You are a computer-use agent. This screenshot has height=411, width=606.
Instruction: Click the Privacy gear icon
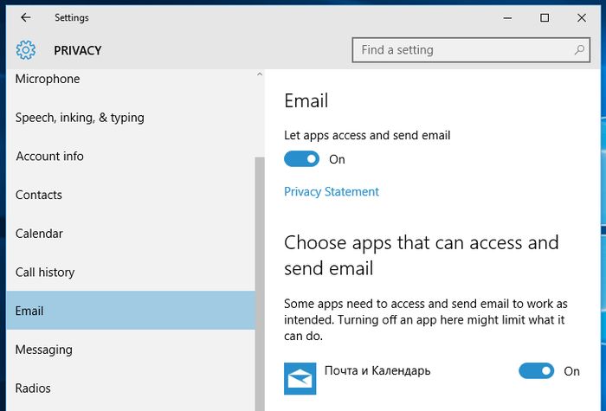26,50
